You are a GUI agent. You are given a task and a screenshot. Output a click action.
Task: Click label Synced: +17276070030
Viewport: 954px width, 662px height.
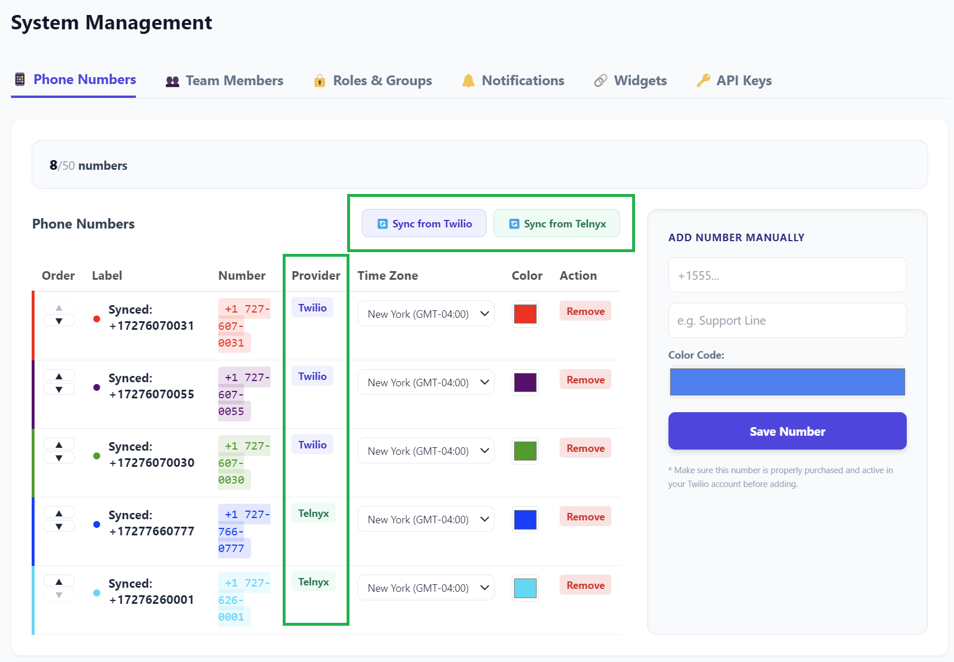click(x=151, y=455)
